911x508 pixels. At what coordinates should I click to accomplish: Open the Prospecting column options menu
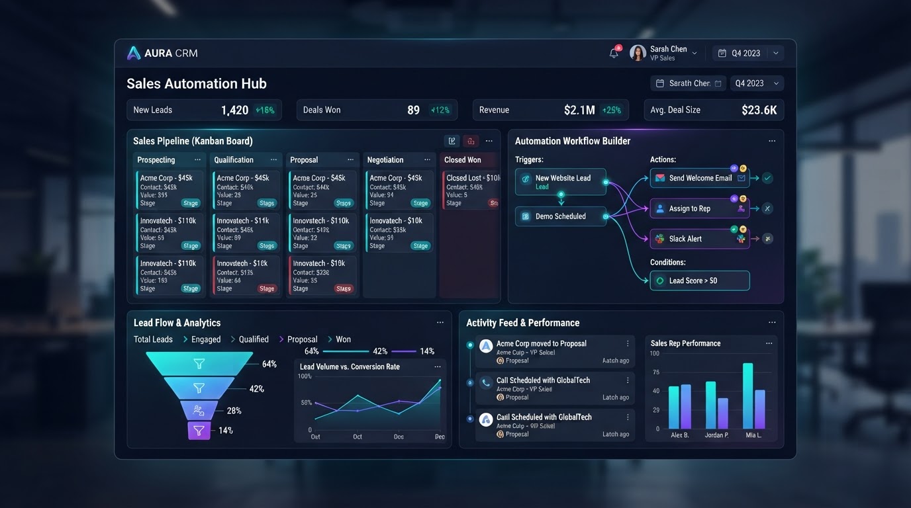[197, 160]
